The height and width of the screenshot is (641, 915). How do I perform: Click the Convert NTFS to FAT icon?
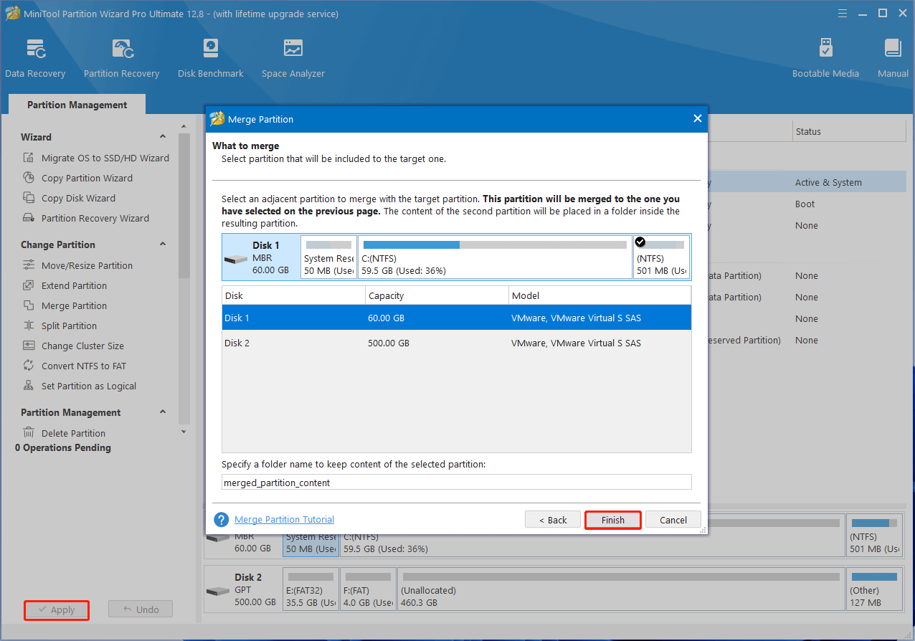(x=29, y=366)
